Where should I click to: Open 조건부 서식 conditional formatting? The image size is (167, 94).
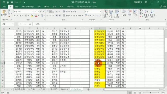105,14
